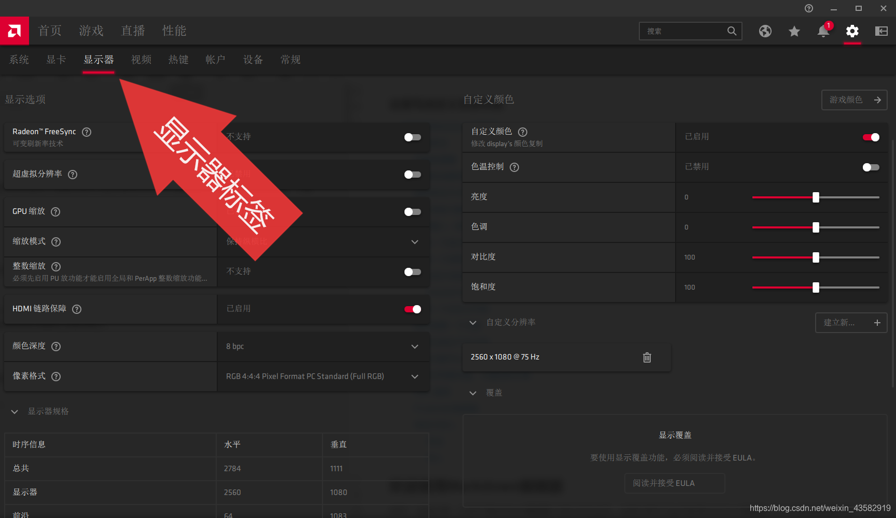The image size is (896, 518).
Task: Show help for 缩放模式
Action: click(56, 242)
